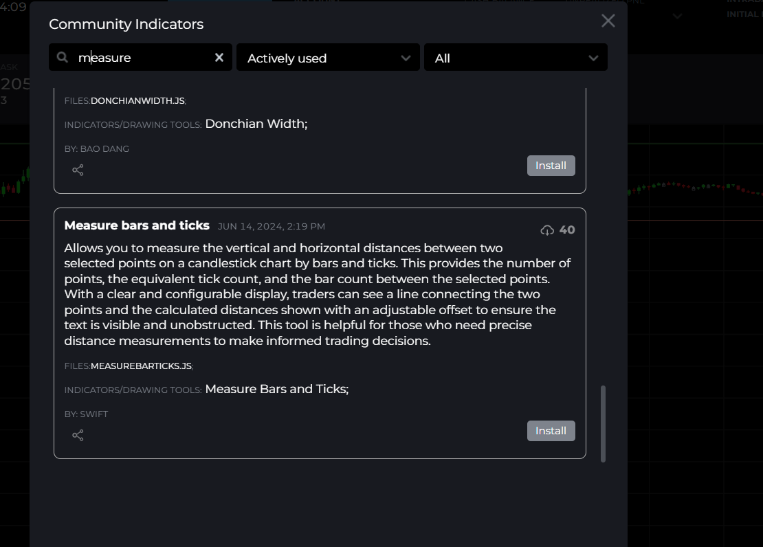This screenshot has width=763, height=547.
Task: Close the Community Indicators dialog
Action: point(608,21)
